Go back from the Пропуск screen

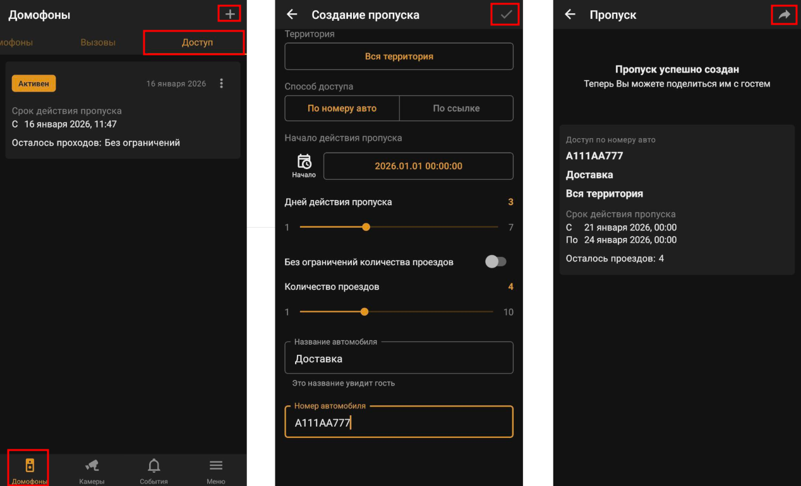pyautogui.click(x=570, y=15)
